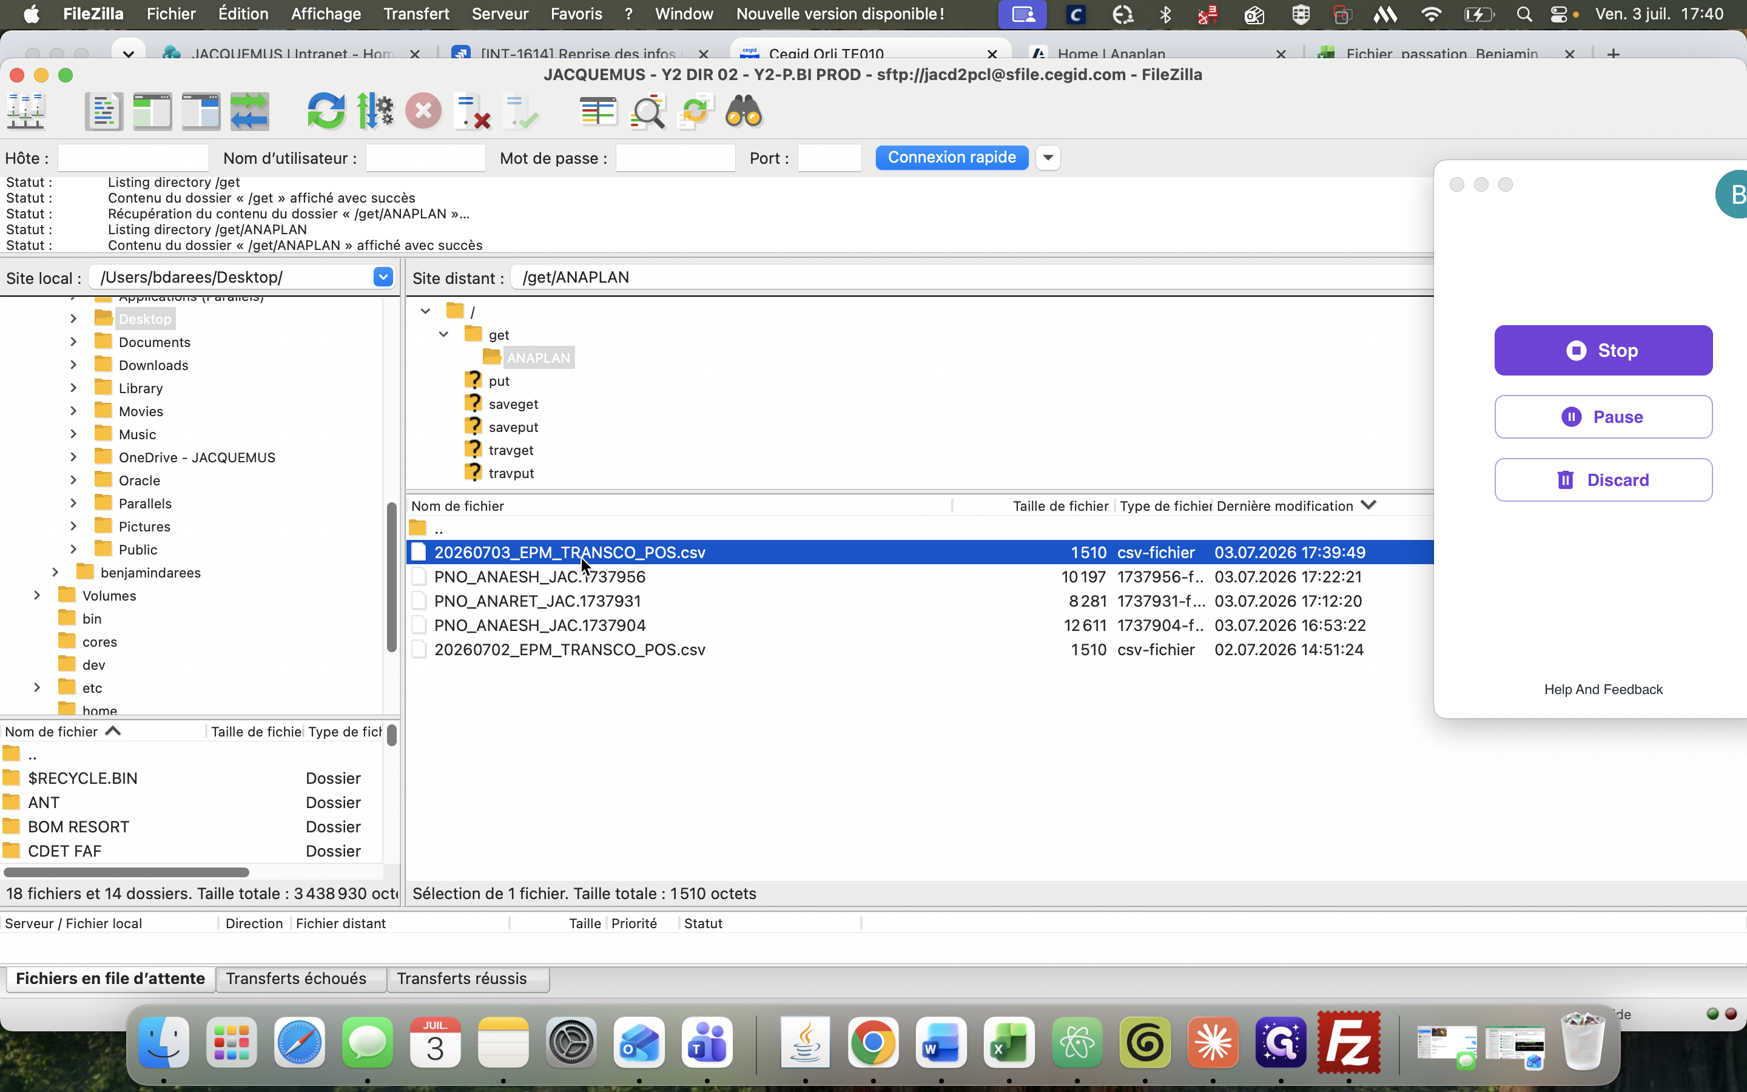Open the Connexion rapide history dropdown

coord(1048,158)
